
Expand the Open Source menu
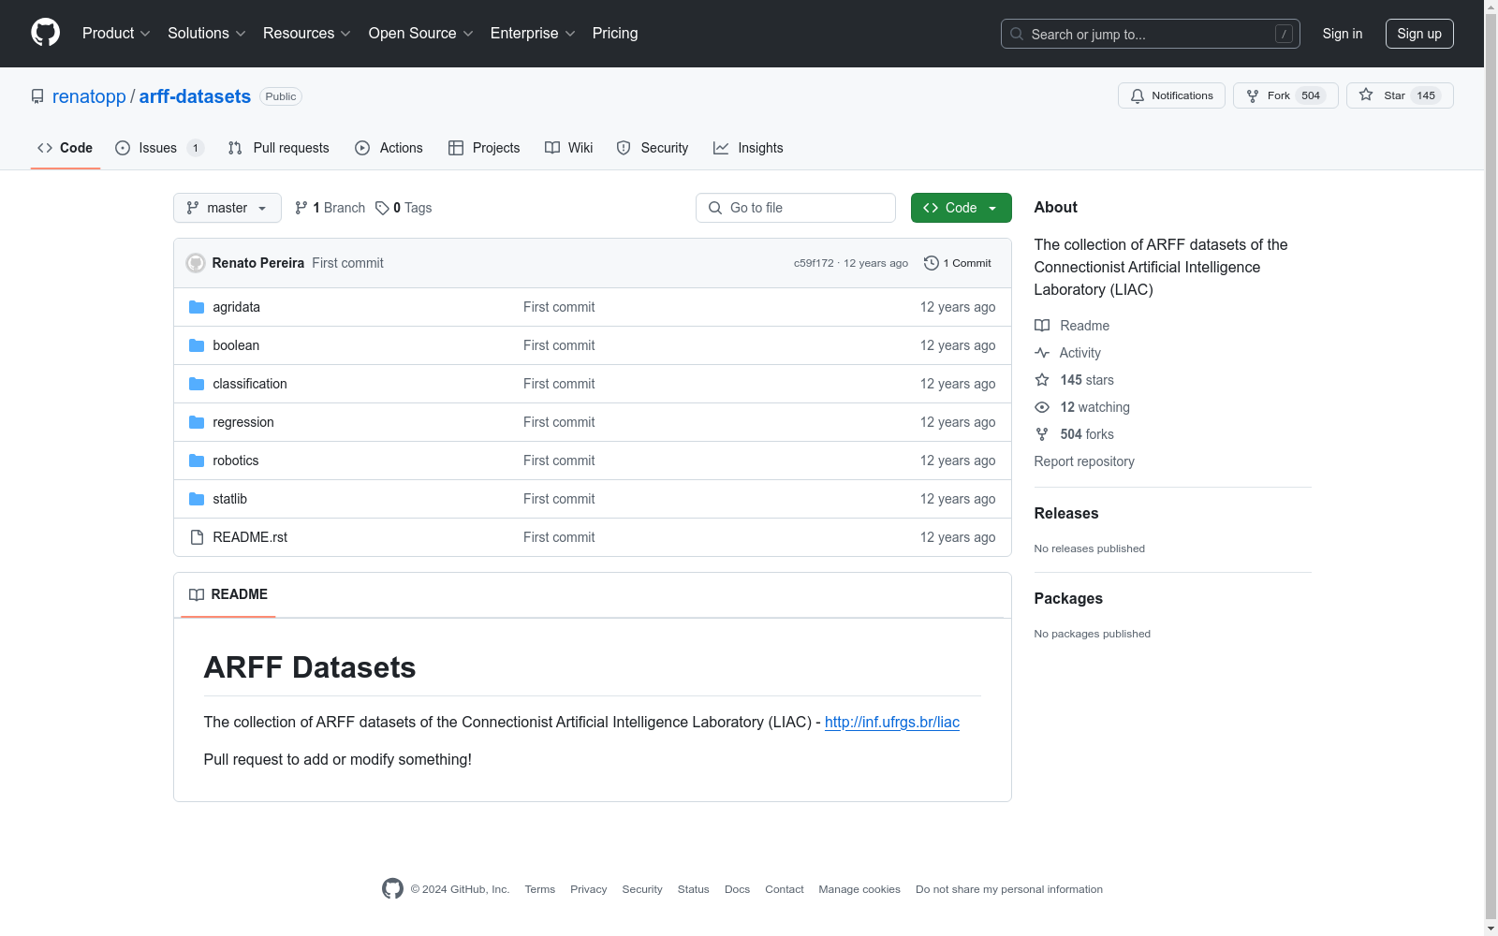coord(421,34)
